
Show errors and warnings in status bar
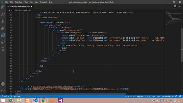pyautogui.click(x=5, y=96)
